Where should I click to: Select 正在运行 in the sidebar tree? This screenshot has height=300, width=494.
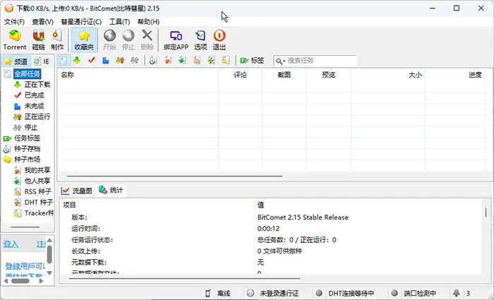click(x=37, y=116)
